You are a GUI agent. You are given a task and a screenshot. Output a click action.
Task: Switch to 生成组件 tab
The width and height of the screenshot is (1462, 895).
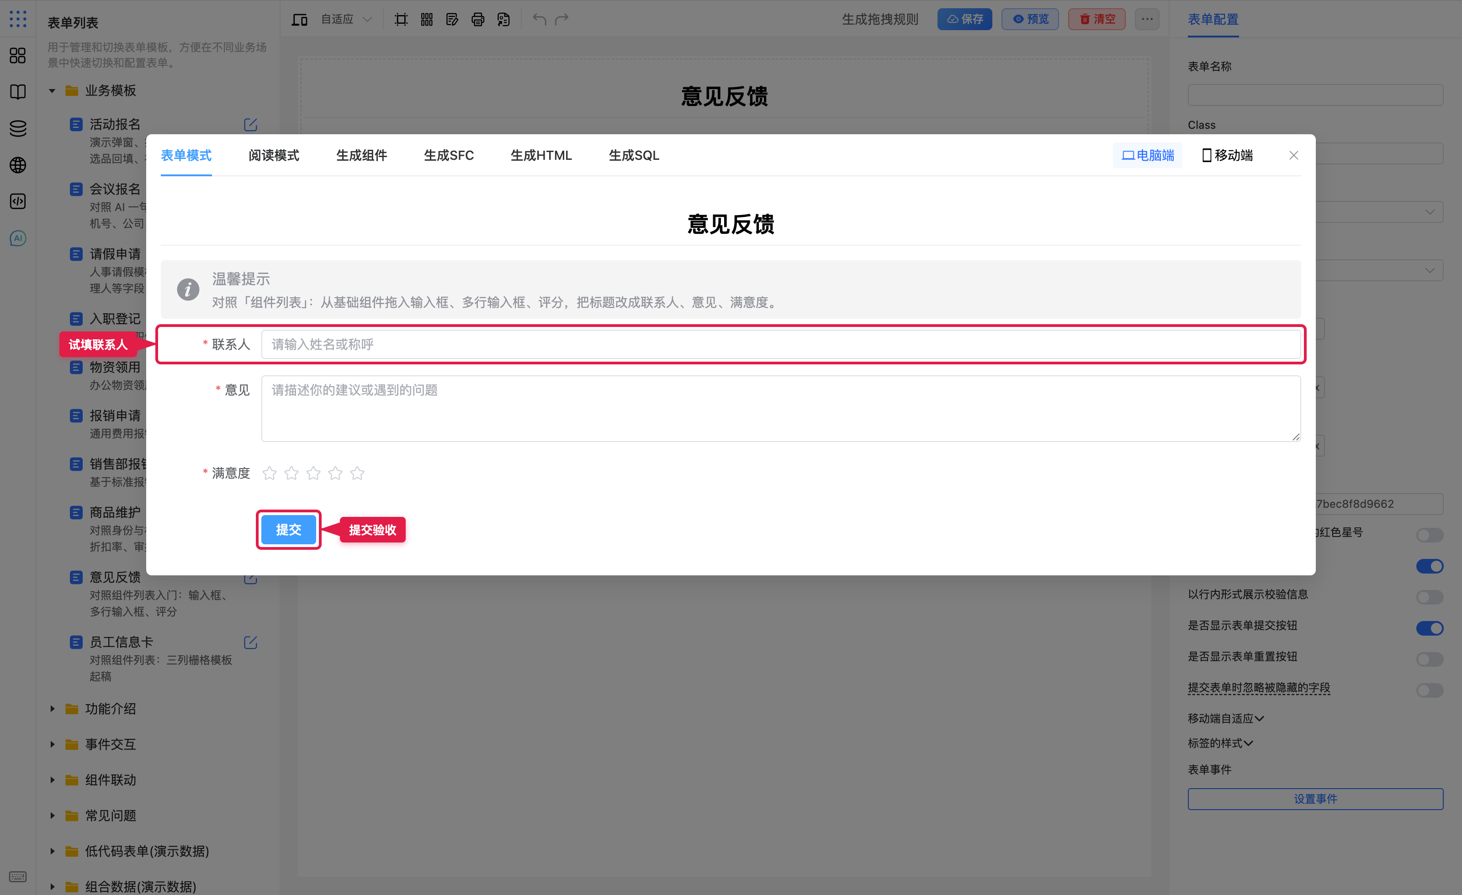click(361, 155)
